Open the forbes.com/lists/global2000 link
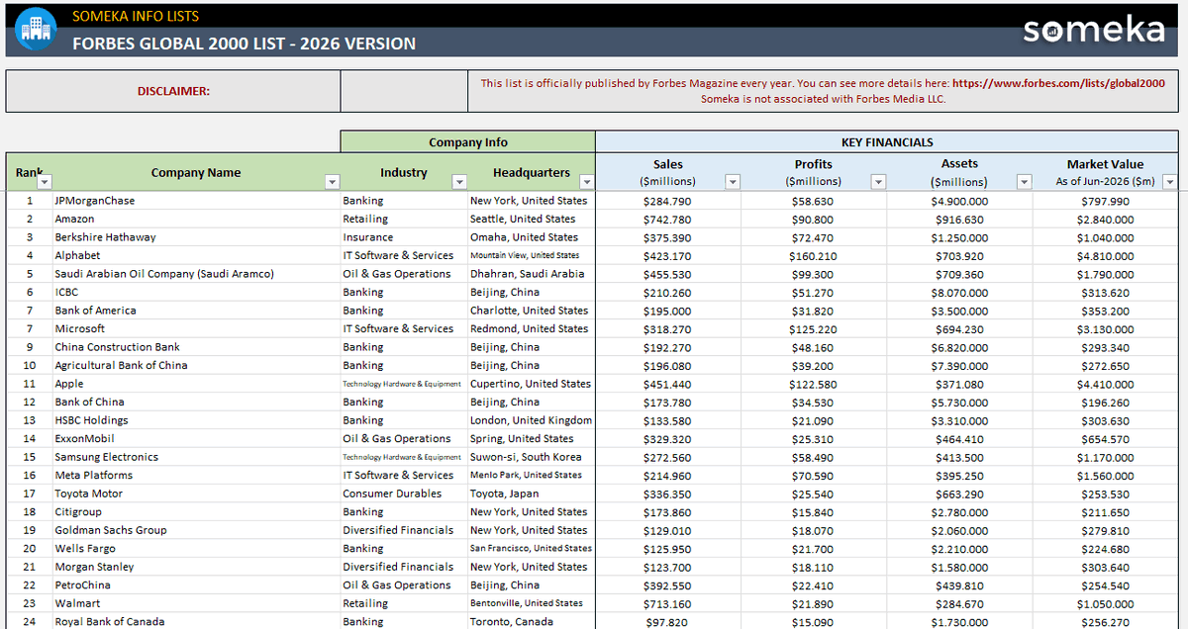Viewport: 1188px width, 629px height. 1060,84
